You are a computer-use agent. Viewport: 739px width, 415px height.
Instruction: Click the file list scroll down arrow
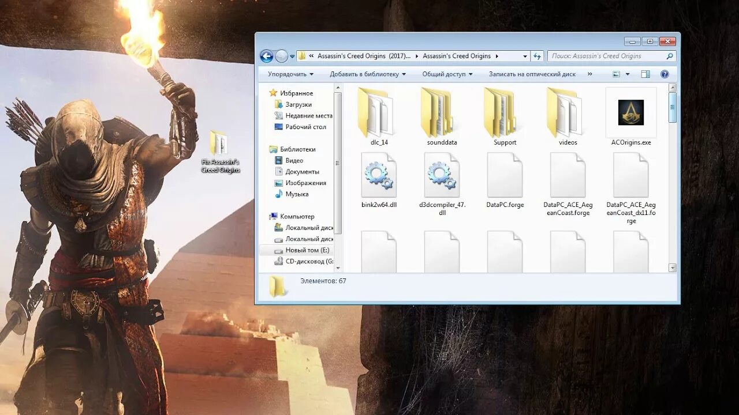(673, 267)
